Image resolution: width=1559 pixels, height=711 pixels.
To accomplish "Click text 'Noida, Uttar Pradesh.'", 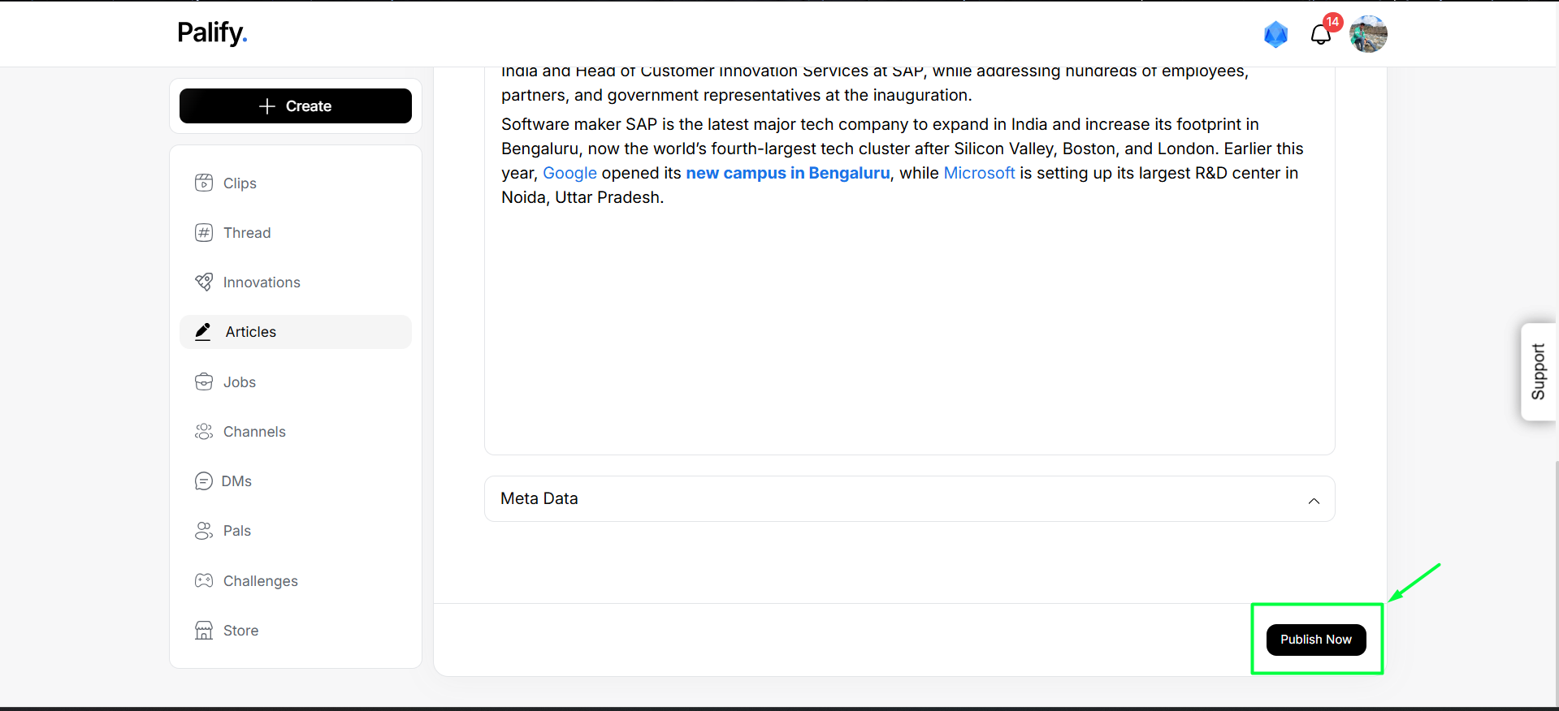I will click(582, 197).
